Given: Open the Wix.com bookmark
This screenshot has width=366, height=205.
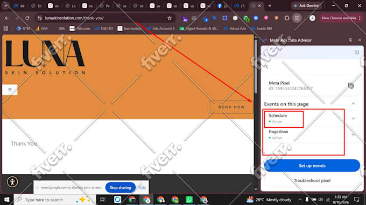Looking at the screenshot, I should click(80, 28).
